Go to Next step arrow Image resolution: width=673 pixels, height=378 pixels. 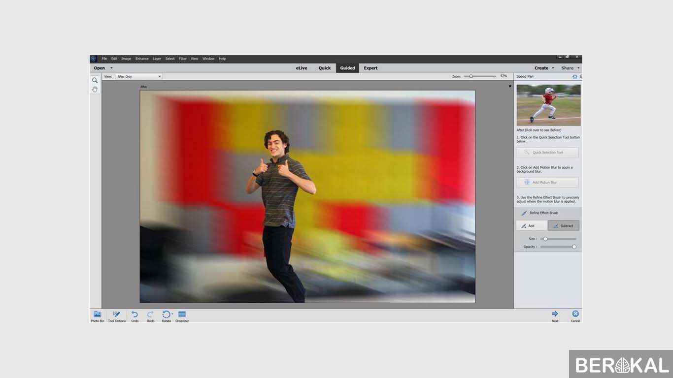(555, 315)
